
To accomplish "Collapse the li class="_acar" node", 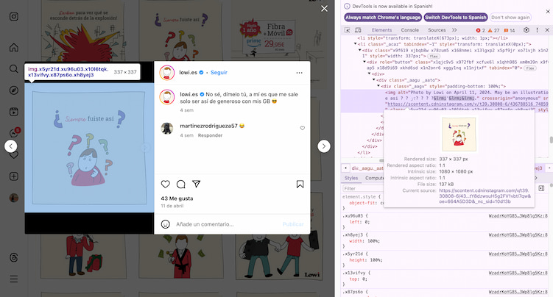I will click(355, 44).
